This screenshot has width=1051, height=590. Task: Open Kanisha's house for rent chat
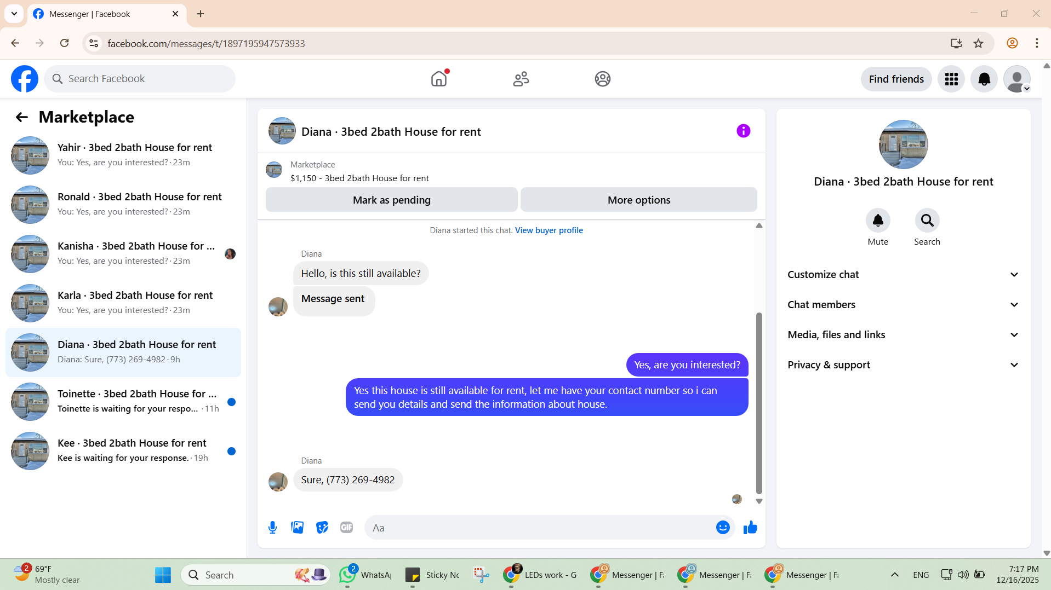click(123, 254)
